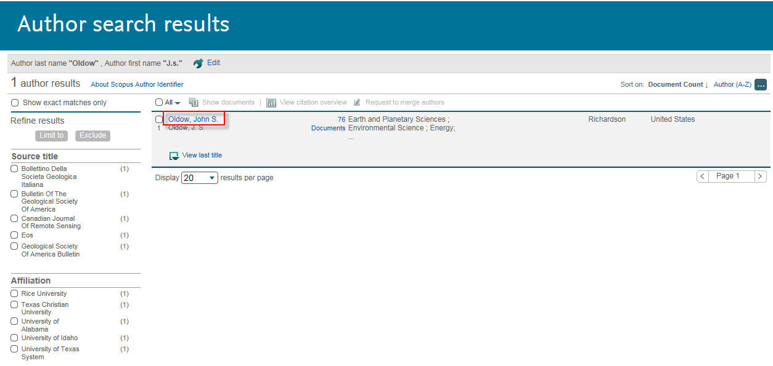
Task: Click the Affiliation section heading
Action: [x=31, y=280]
